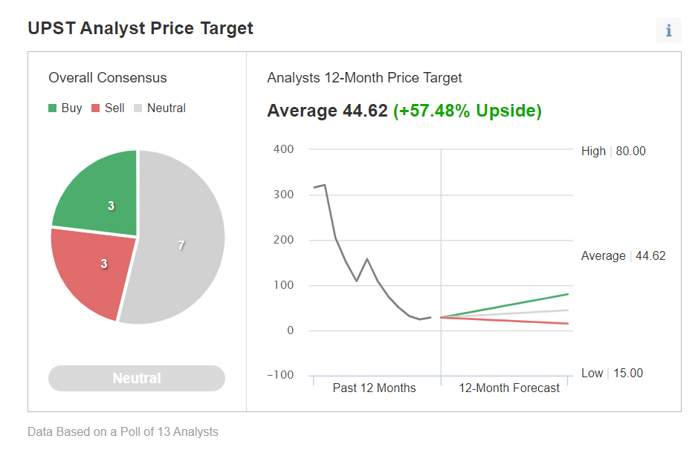Click the info icon top right
The width and height of the screenshot is (695, 450).
(x=668, y=30)
